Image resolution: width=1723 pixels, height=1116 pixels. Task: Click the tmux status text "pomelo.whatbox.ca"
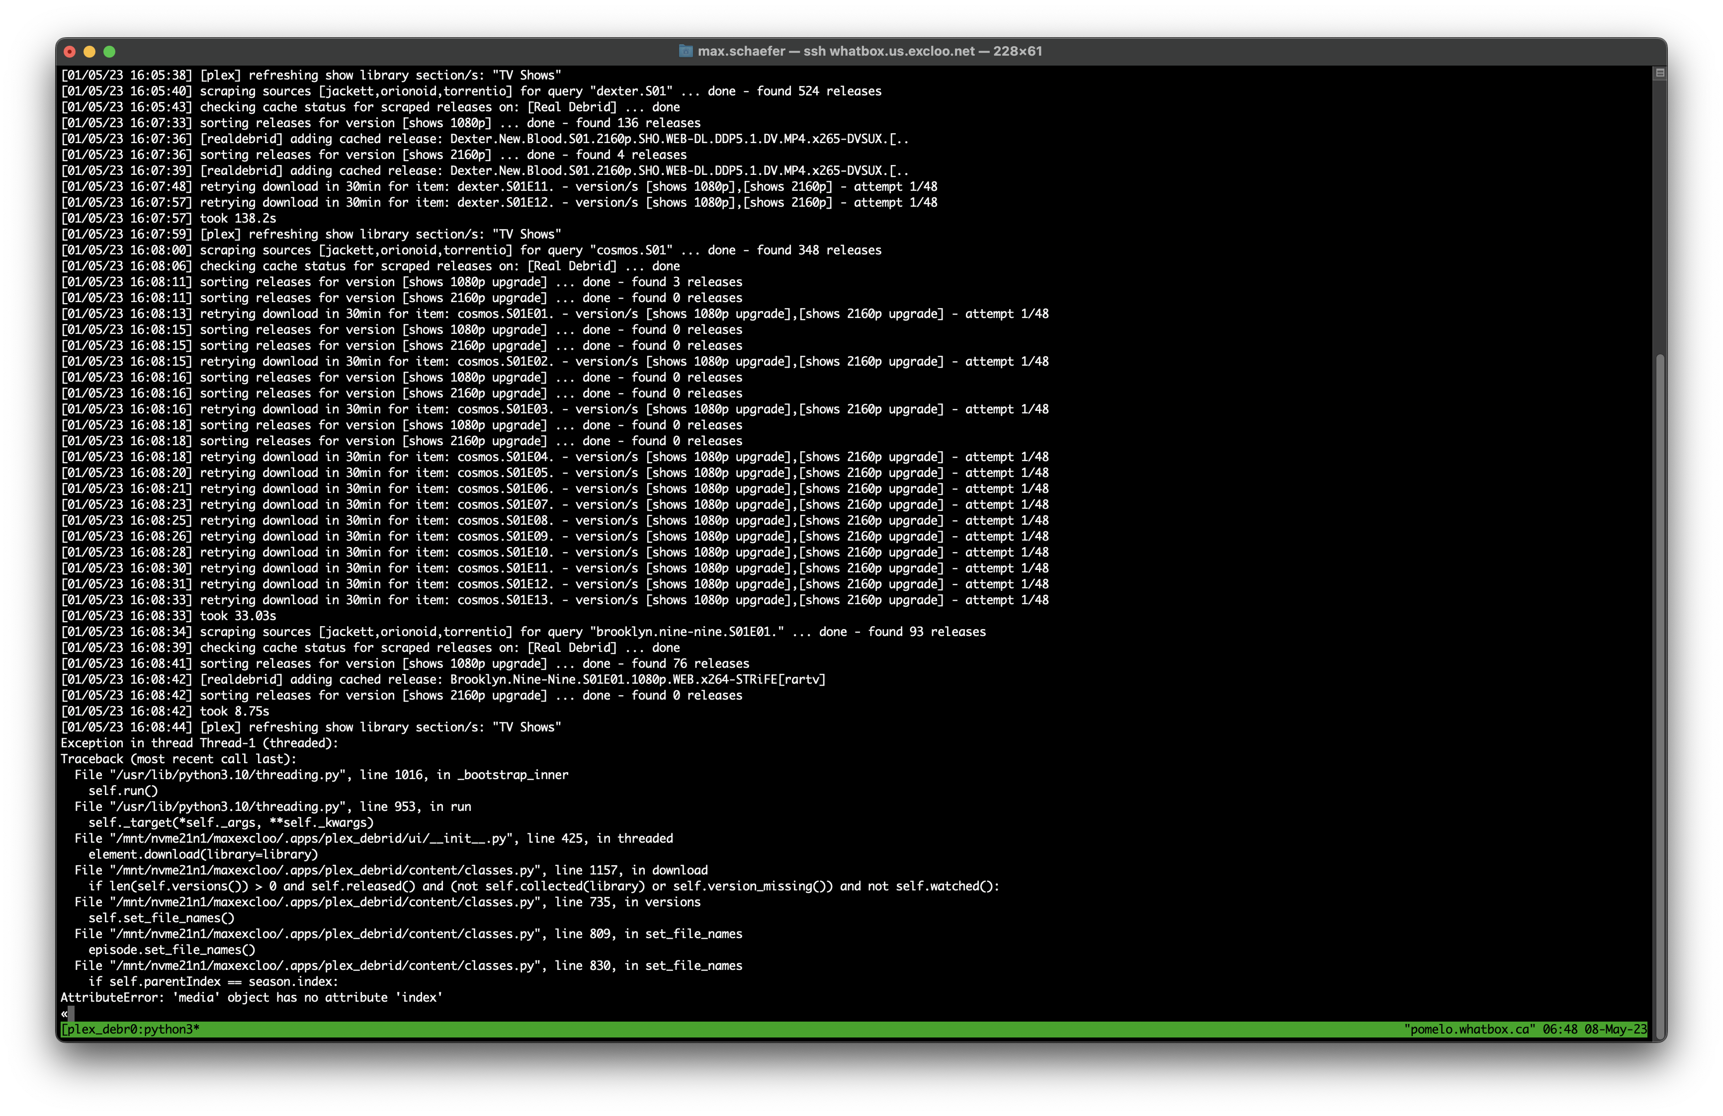[1469, 1029]
